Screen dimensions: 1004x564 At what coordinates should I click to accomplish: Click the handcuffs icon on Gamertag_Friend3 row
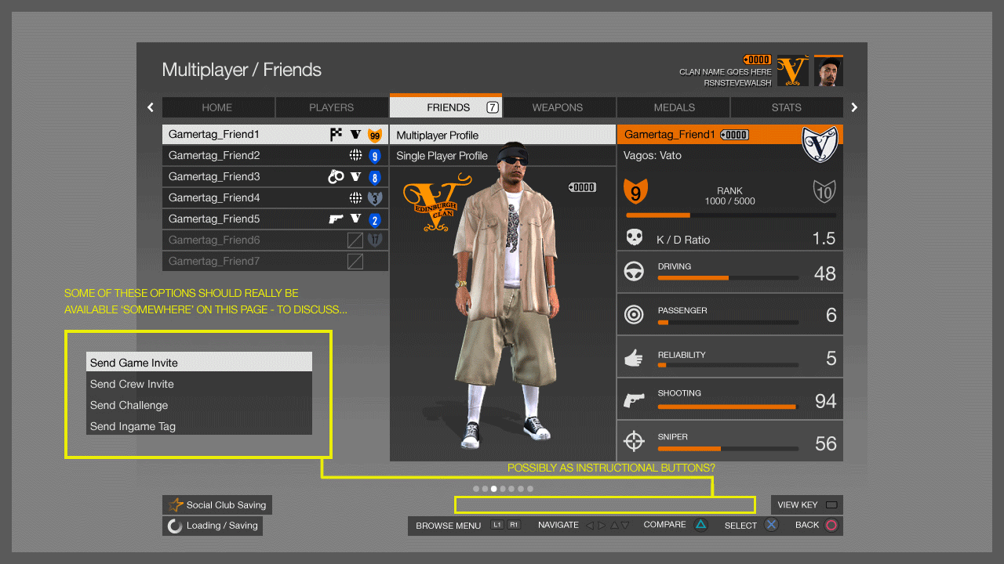pos(336,177)
